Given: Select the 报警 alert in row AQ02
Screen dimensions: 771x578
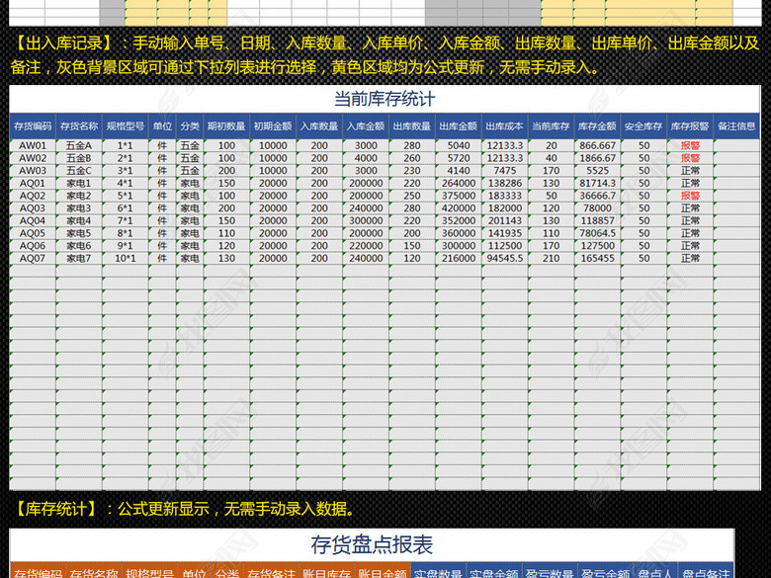Looking at the screenshot, I should coord(690,196).
